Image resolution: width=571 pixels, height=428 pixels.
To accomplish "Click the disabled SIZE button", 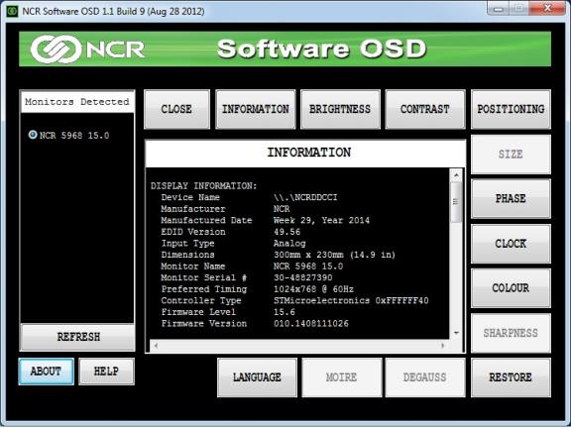I will pos(511,155).
